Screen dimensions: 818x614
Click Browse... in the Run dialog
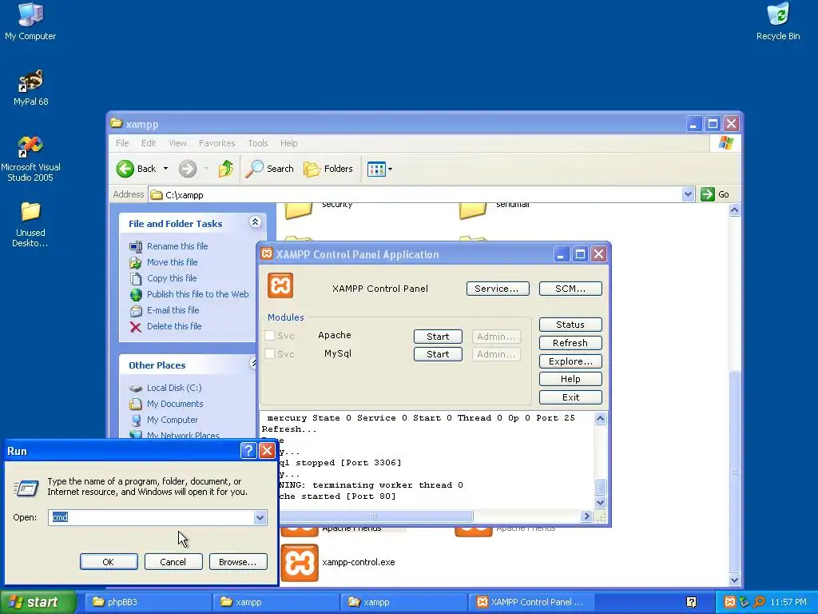point(238,562)
